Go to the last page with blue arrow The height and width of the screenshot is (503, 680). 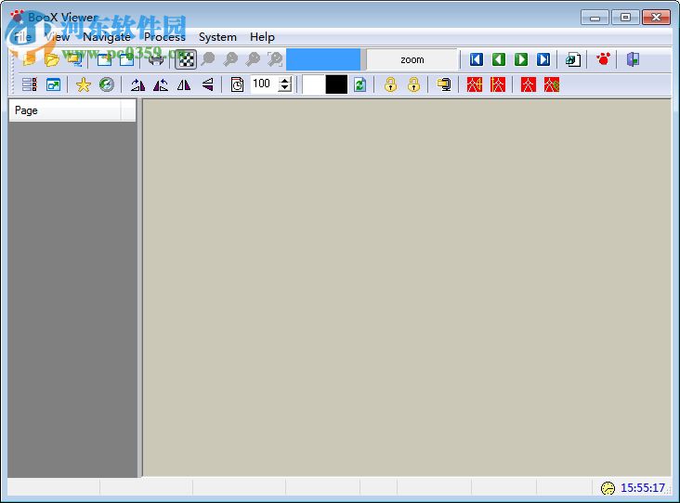click(543, 59)
